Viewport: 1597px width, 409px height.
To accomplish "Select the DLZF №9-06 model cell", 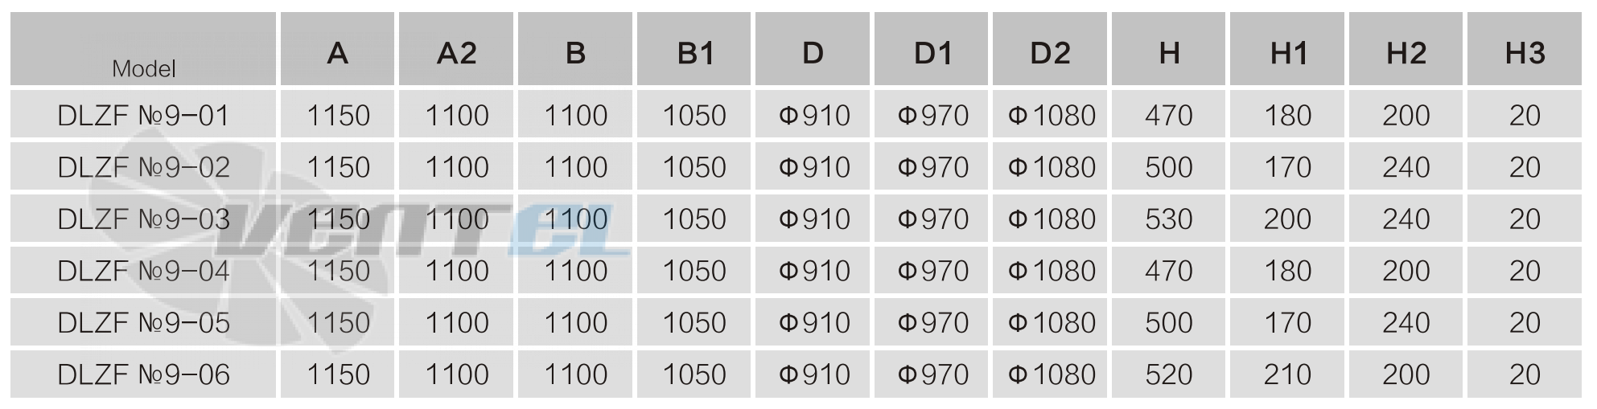I will click(143, 374).
